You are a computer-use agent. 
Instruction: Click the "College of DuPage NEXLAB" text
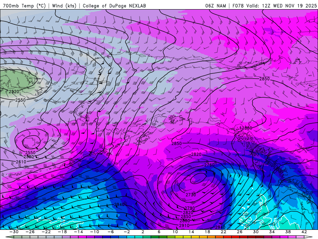(x=114, y=6)
